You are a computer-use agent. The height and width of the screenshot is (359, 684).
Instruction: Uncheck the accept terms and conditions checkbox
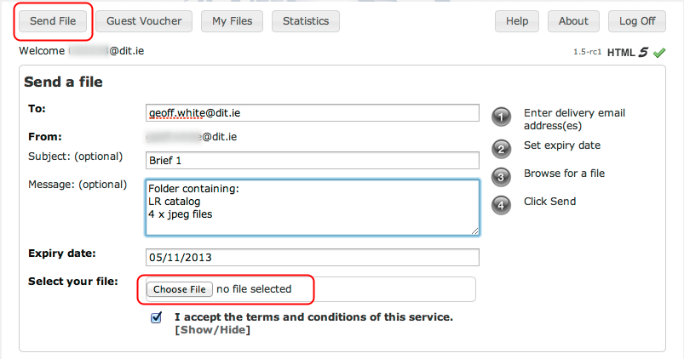click(156, 317)
